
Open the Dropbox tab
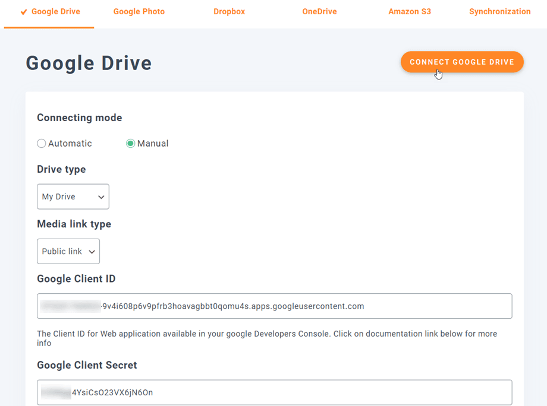[229, 12]
